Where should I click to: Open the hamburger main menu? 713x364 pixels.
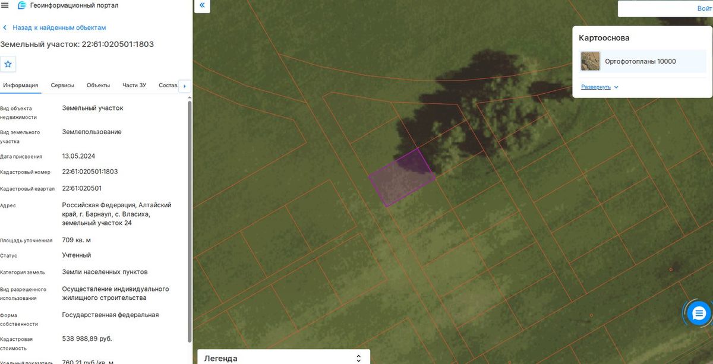point(5,5)
